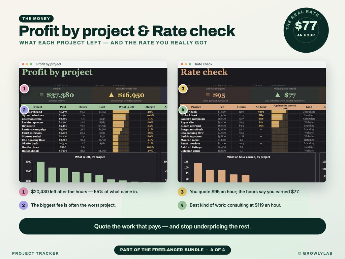The width and height of the screenshot is (345, 259).
Task: Click the 'Profit by project & Rate check' headline
Action: click(127, 31)
